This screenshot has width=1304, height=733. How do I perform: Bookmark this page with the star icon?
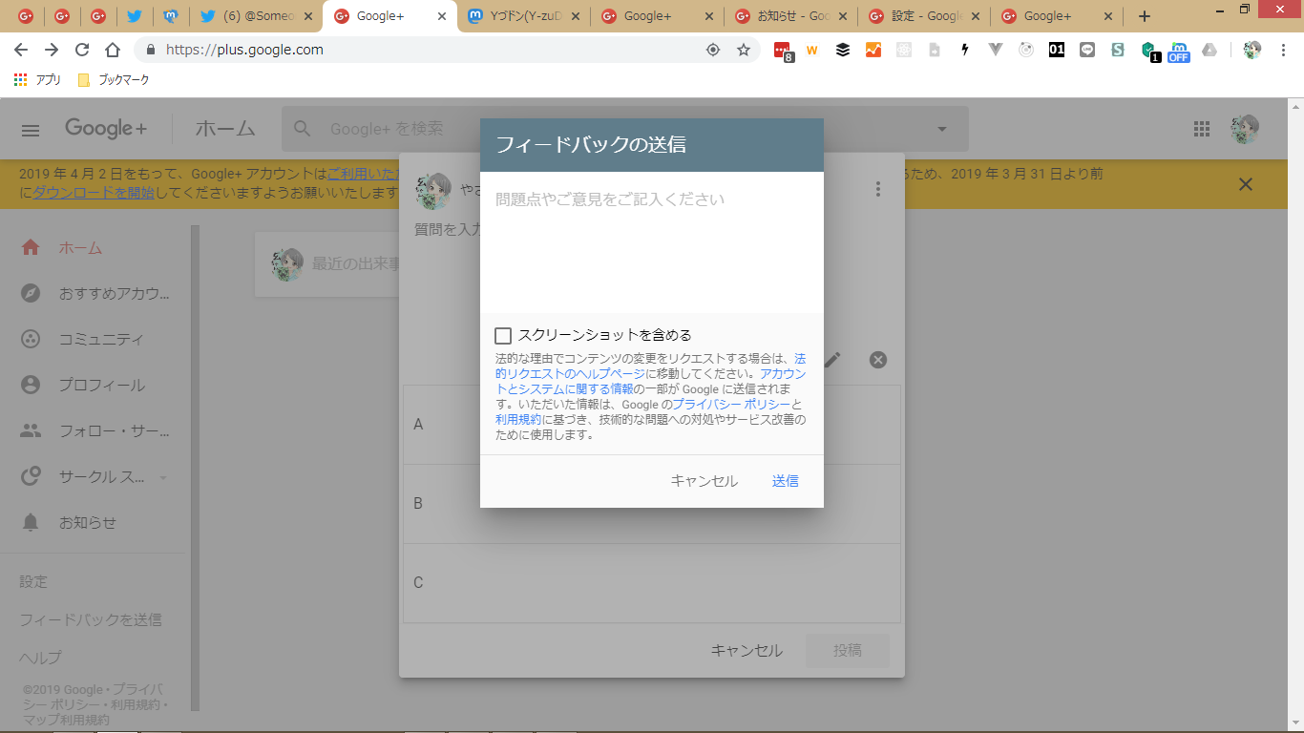[x=744, y=50]
